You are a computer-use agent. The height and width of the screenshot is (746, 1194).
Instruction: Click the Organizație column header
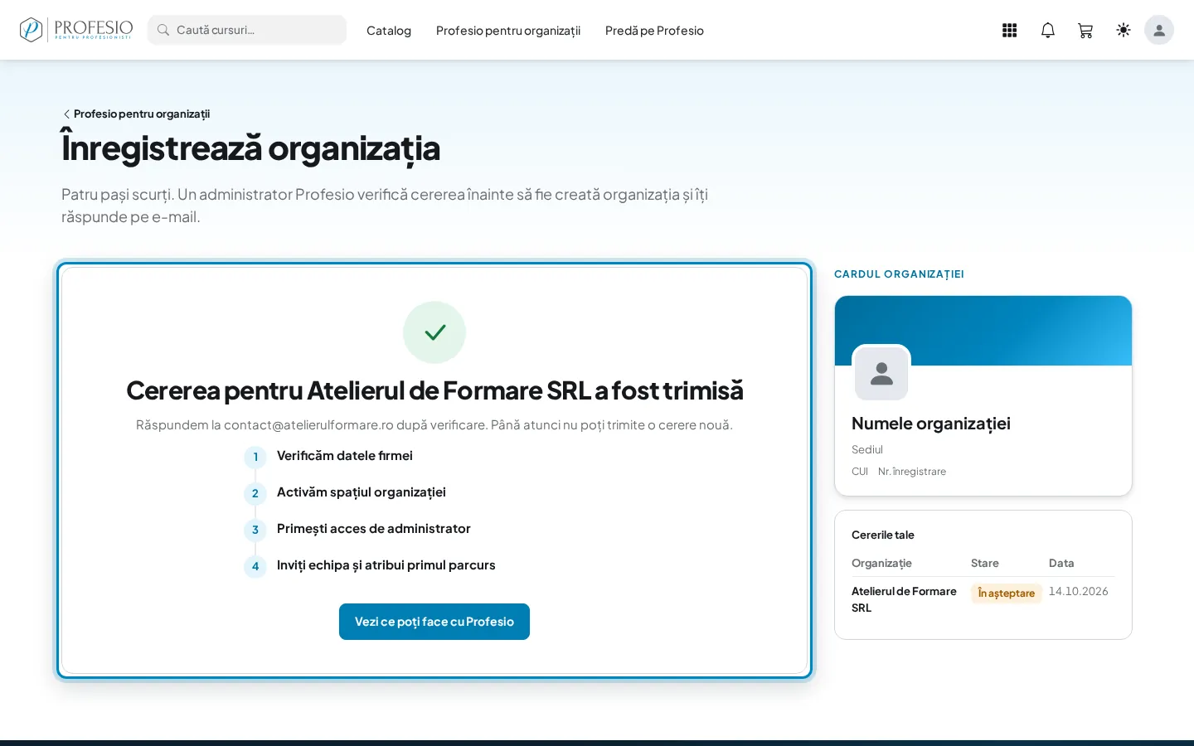(x=881, y=563)
